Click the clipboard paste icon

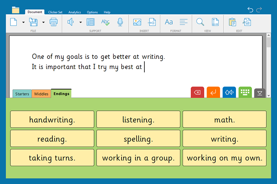coord(232,22)
